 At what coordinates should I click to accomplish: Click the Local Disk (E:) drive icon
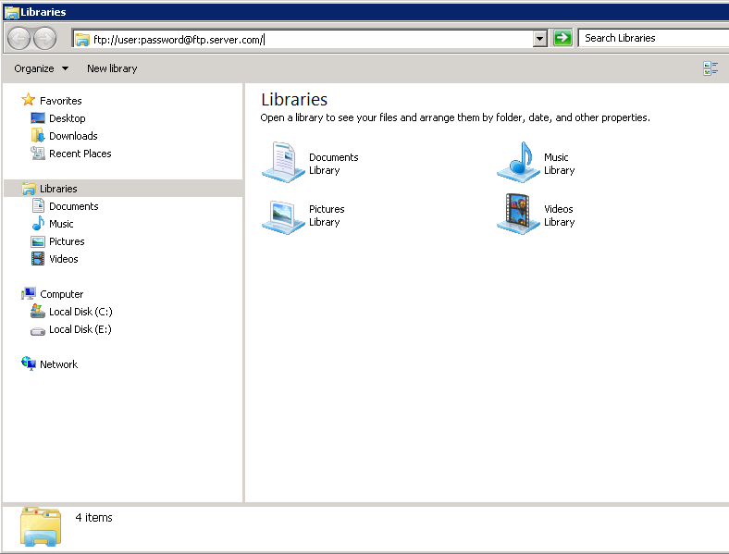click(x=38, y=331)
